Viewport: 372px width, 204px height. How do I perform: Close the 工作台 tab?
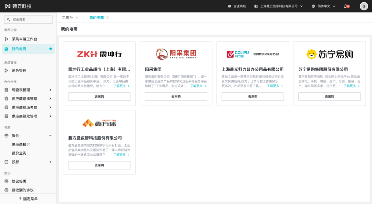[x=76, y=18]
